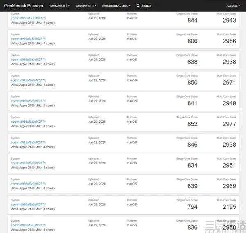This screenshot has width=246, height=233.
Task: Expand the Account menu
Action: coord(233,6)
